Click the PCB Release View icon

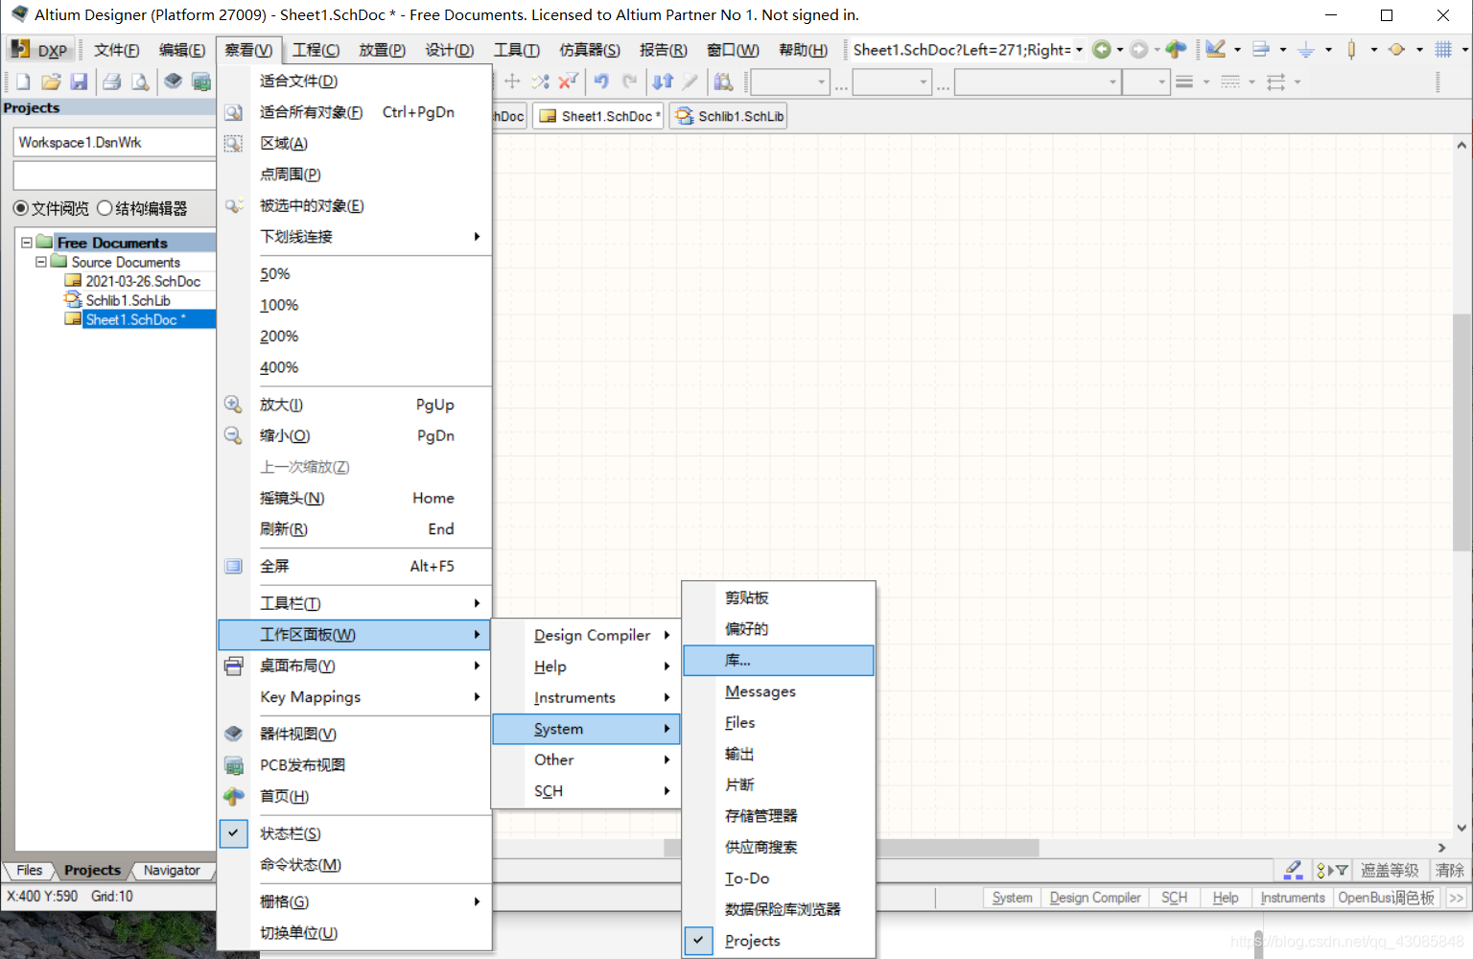coord(200,82)
